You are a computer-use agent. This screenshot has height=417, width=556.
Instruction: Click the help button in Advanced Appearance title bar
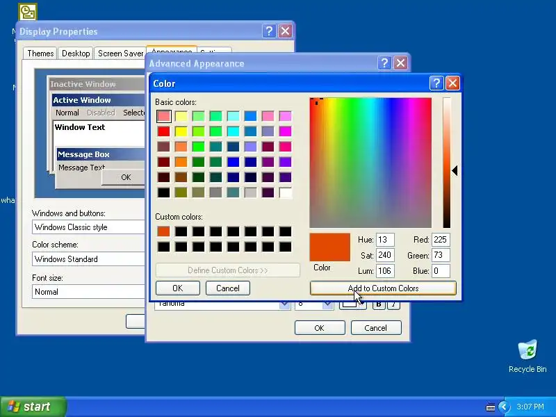[x=384, y=63]
